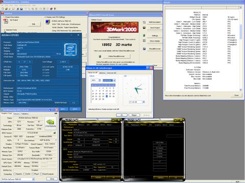Switch to Sensors tab in GPU-Z
The image size is (245, 183).
pyautogui.click(x=16, y=114)
